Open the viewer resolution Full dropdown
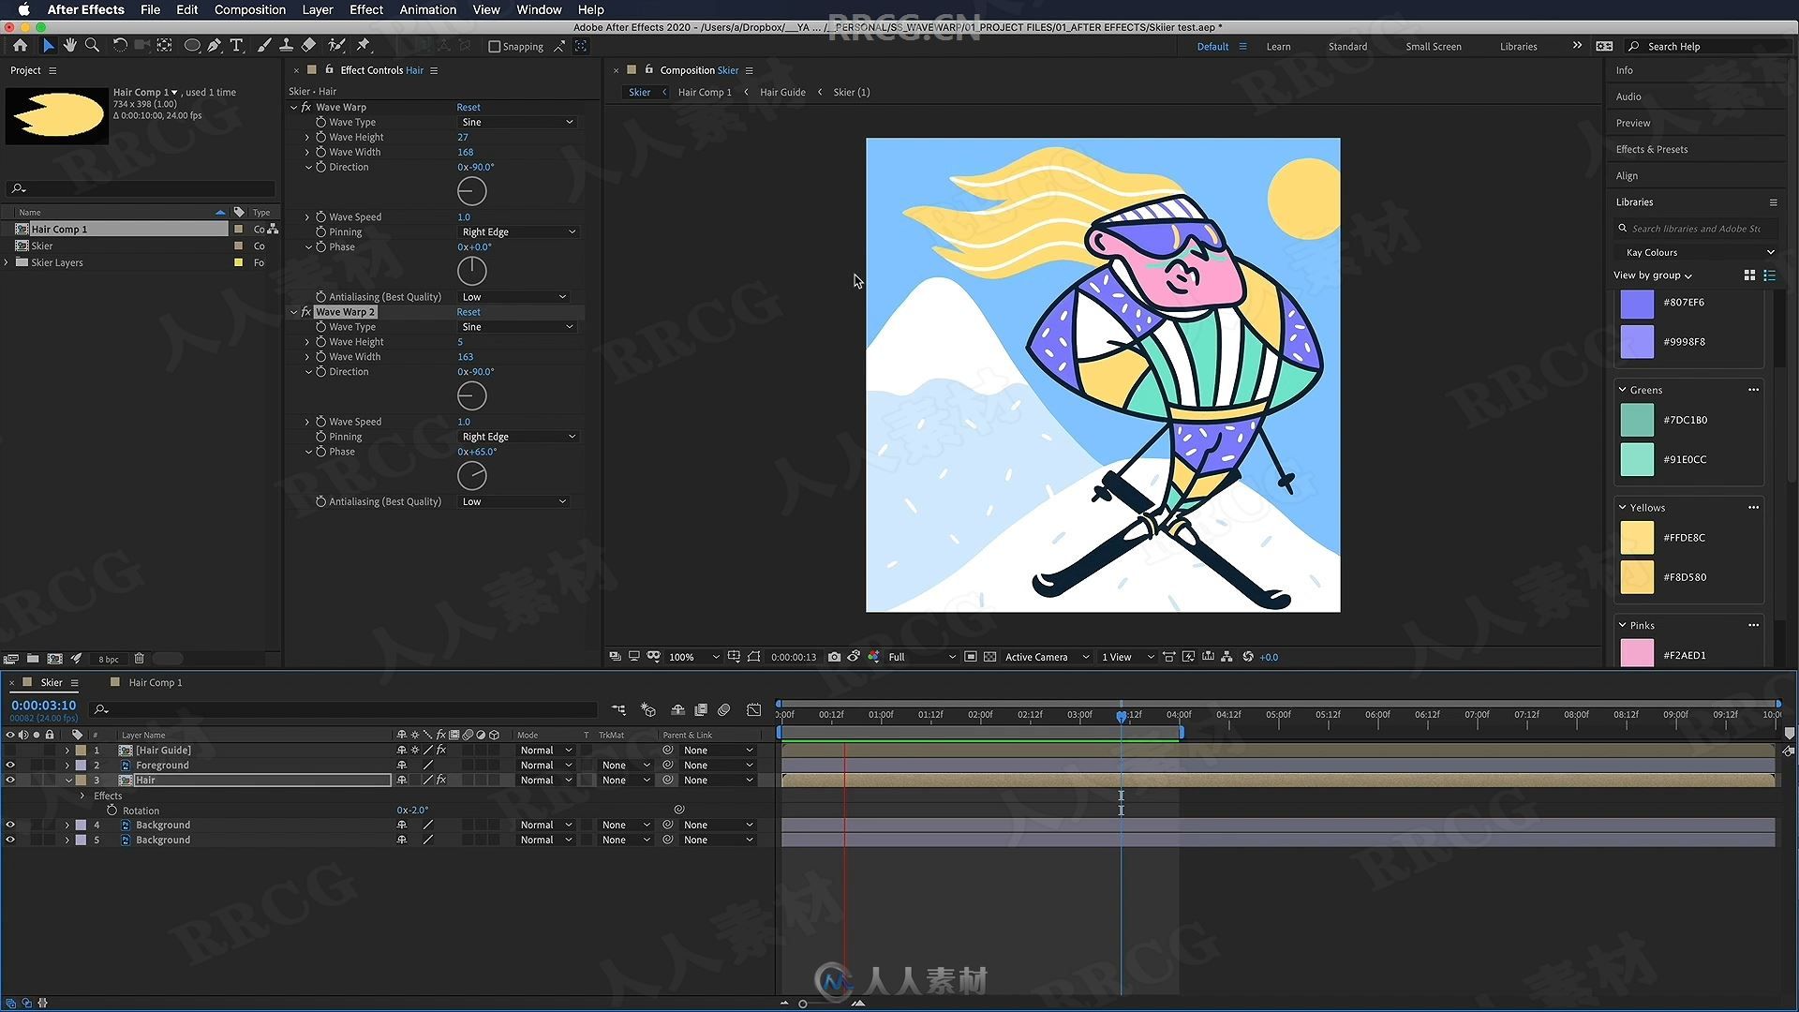Screen dimensions: 1799x1012 coord(922,657)
